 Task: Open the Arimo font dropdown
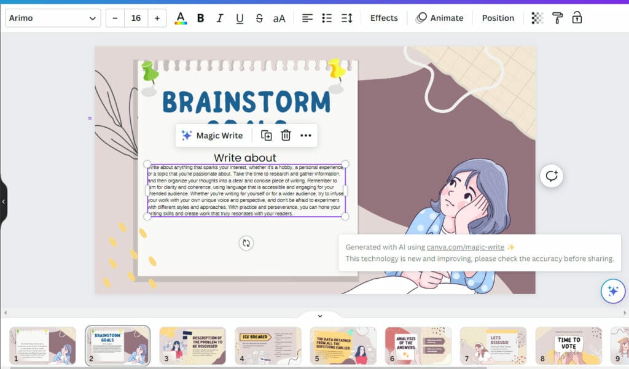click(53, 18)
